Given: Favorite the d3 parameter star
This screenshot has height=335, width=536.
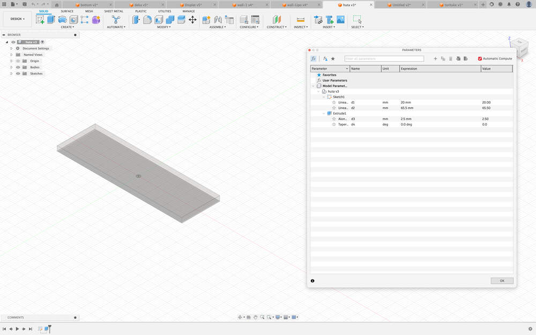Looking at the screenshot, I should point(334,119).
